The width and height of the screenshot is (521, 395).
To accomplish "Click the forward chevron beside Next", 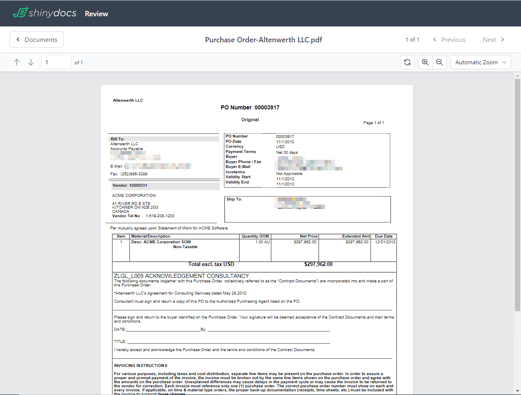I will (502, 39).
